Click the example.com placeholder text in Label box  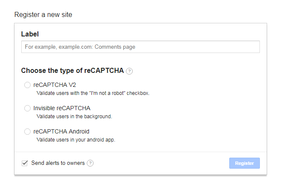[80, 47]
